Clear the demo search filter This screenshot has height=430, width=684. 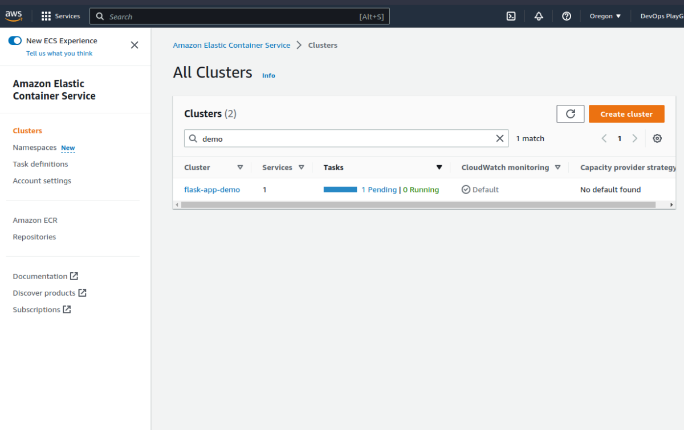(x=500, y=138)
